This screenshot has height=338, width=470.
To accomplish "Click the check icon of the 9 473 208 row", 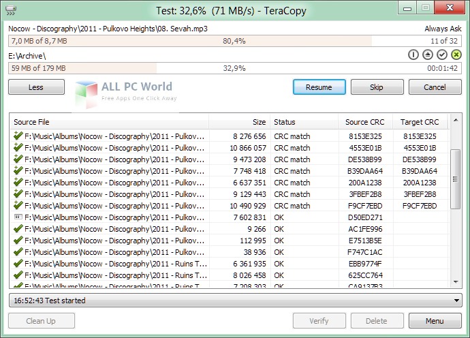I will [x=18, y=159].
